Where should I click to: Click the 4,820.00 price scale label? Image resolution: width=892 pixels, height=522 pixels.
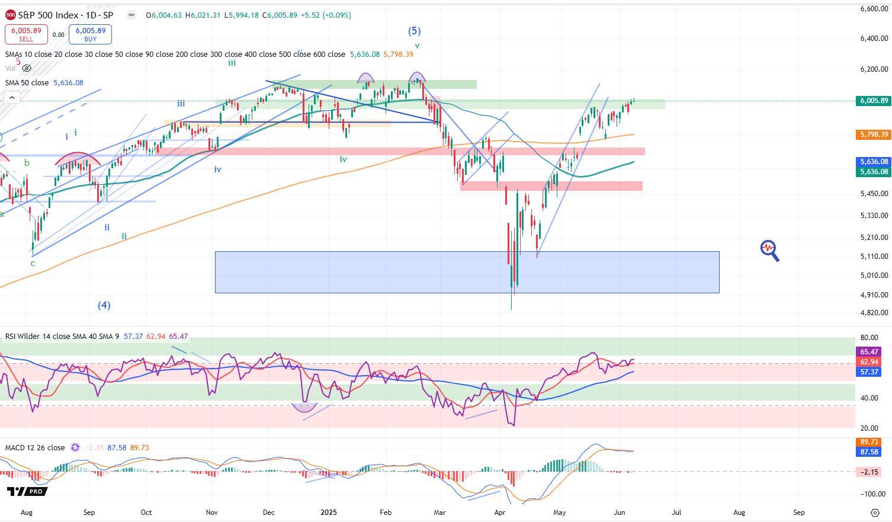[874, 313]
